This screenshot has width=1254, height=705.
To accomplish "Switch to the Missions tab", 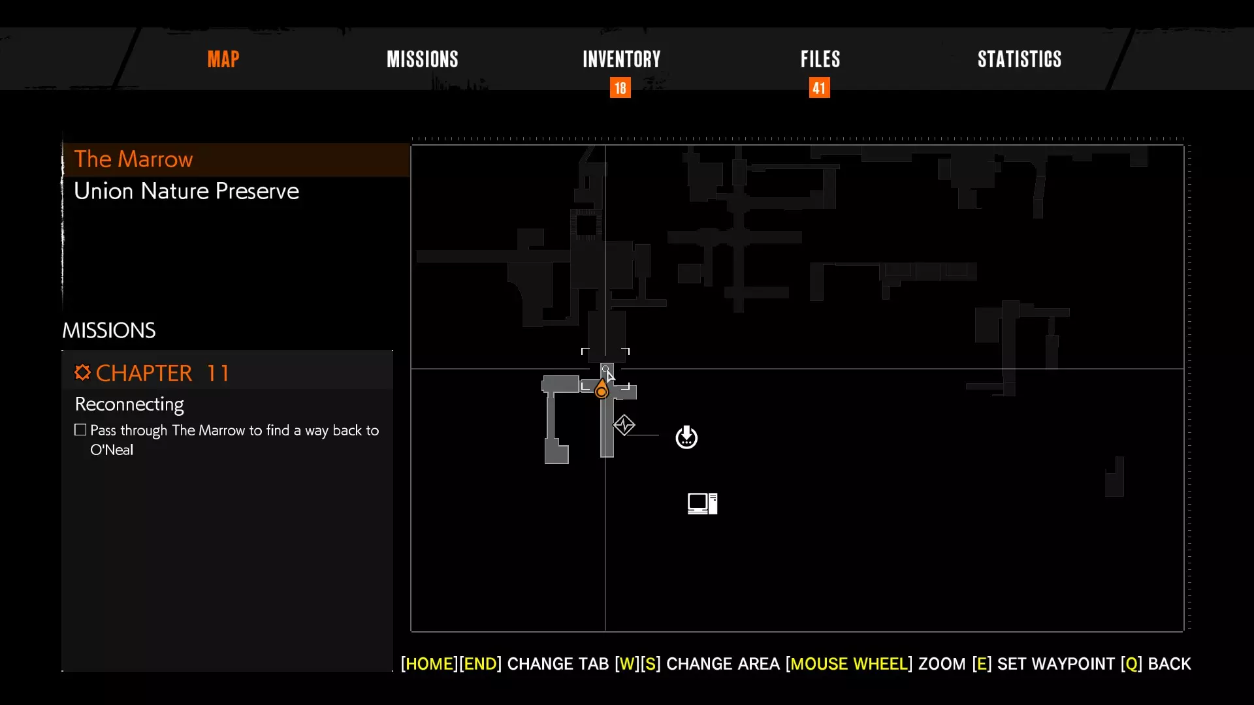I will (x=422, y=59).
